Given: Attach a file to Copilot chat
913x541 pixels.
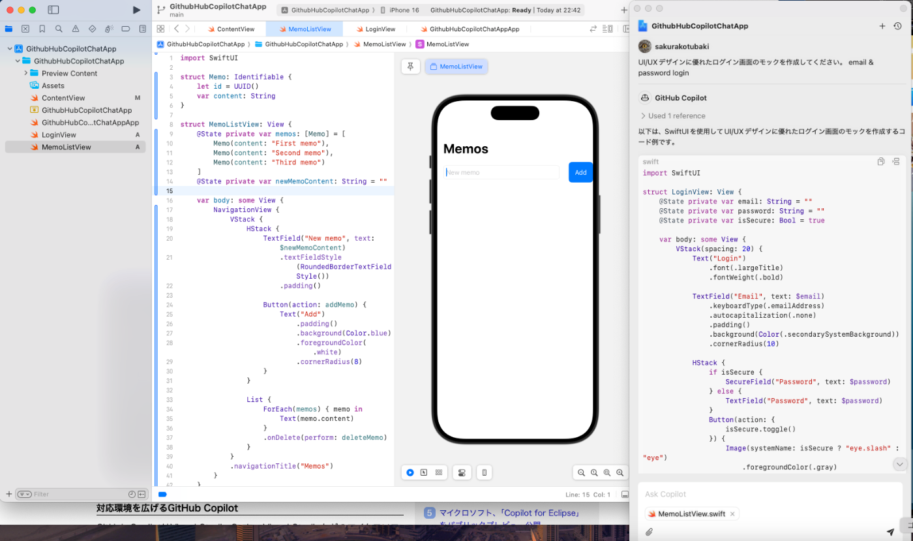Looking at the screenshot, I should [649, 532].
